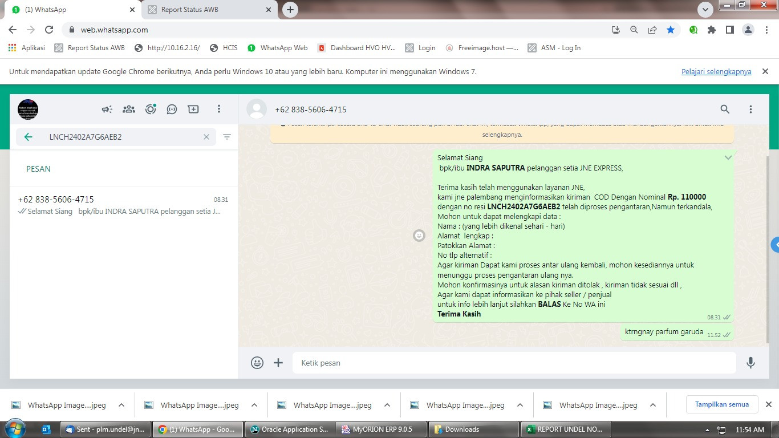The width and height of the screenshot is (779, 438).
Task: Attach file with plus icon
Action: [x=278, y=363]
